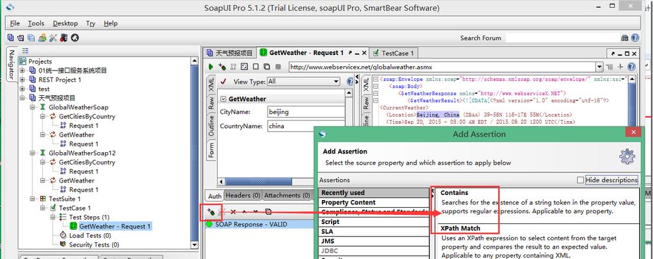653x259 pixels.
Task: Collapse the Test Steps (1) node
Action: pyautogui.click(x=53, y=217)
